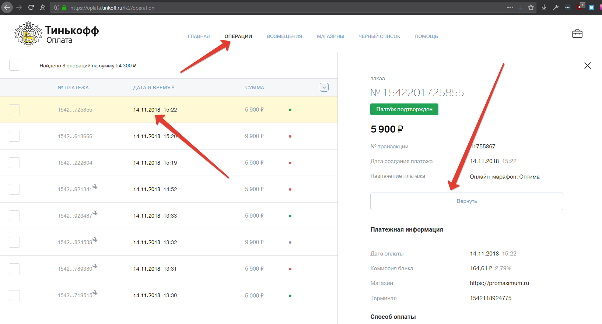
Task: Expand the table column options dropdown
Action: click(x=324, y=87)
